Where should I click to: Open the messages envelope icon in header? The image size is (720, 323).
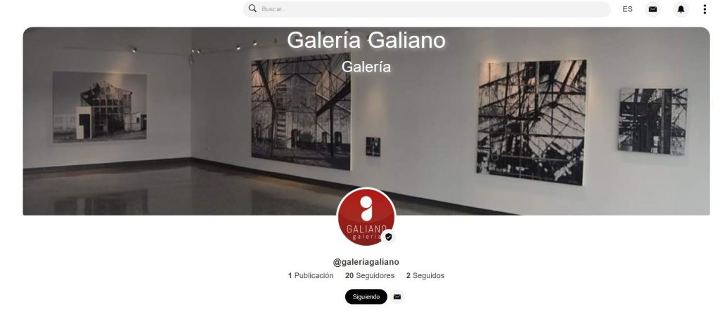(x=652, y=9)
